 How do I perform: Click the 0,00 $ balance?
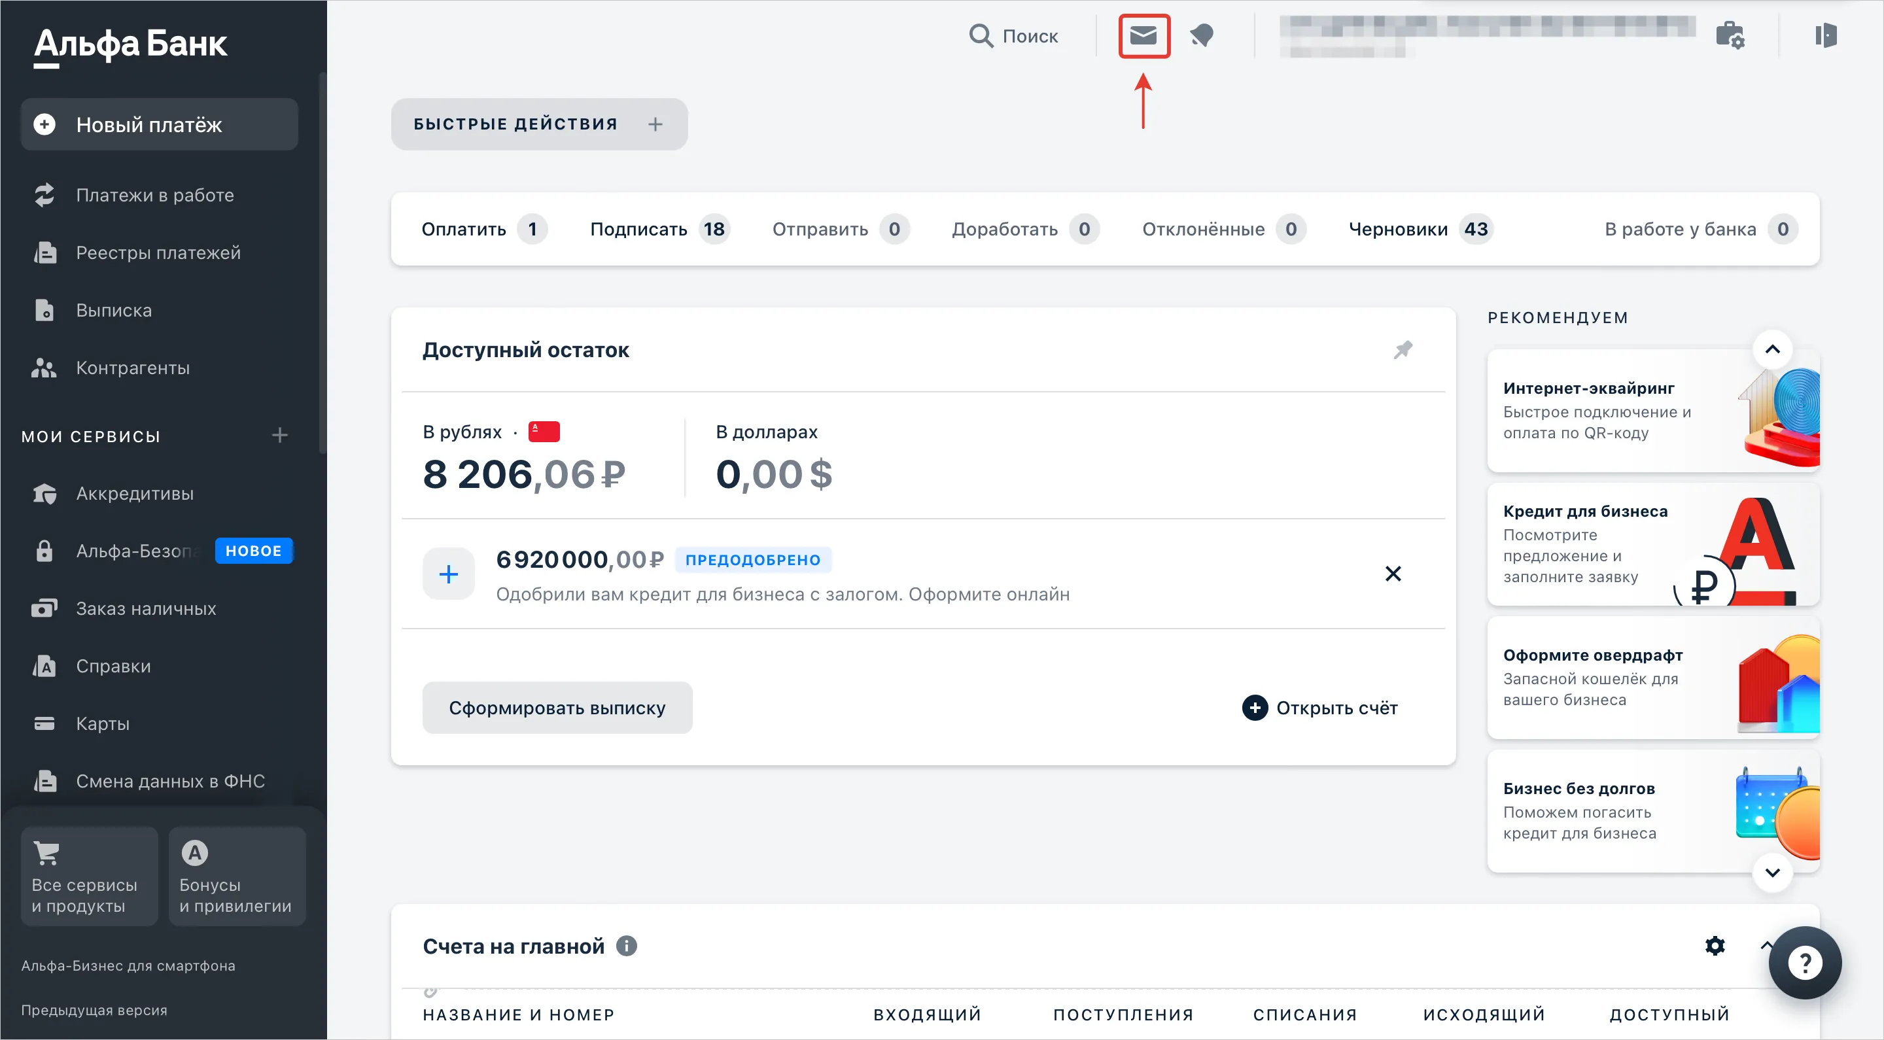[x=774, y=475]
